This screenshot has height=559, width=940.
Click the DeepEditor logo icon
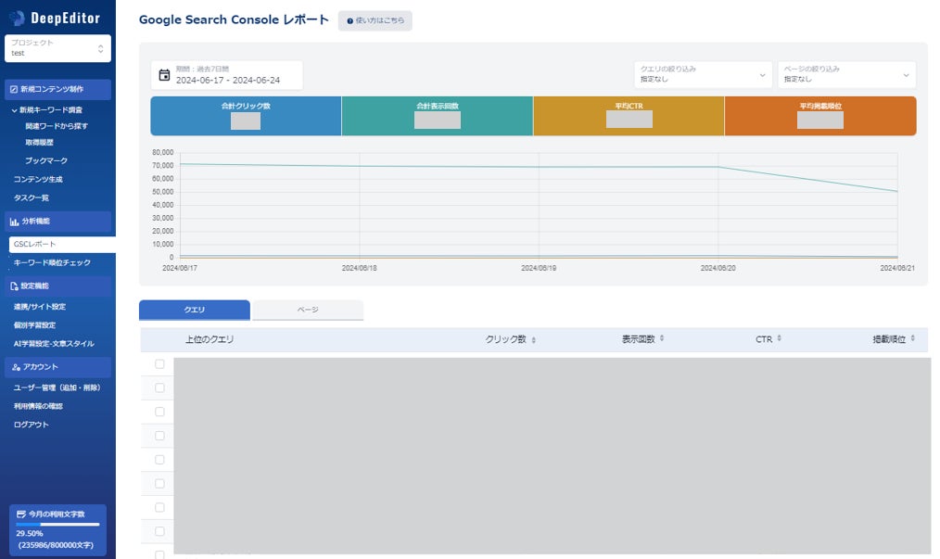pos(17,18)
